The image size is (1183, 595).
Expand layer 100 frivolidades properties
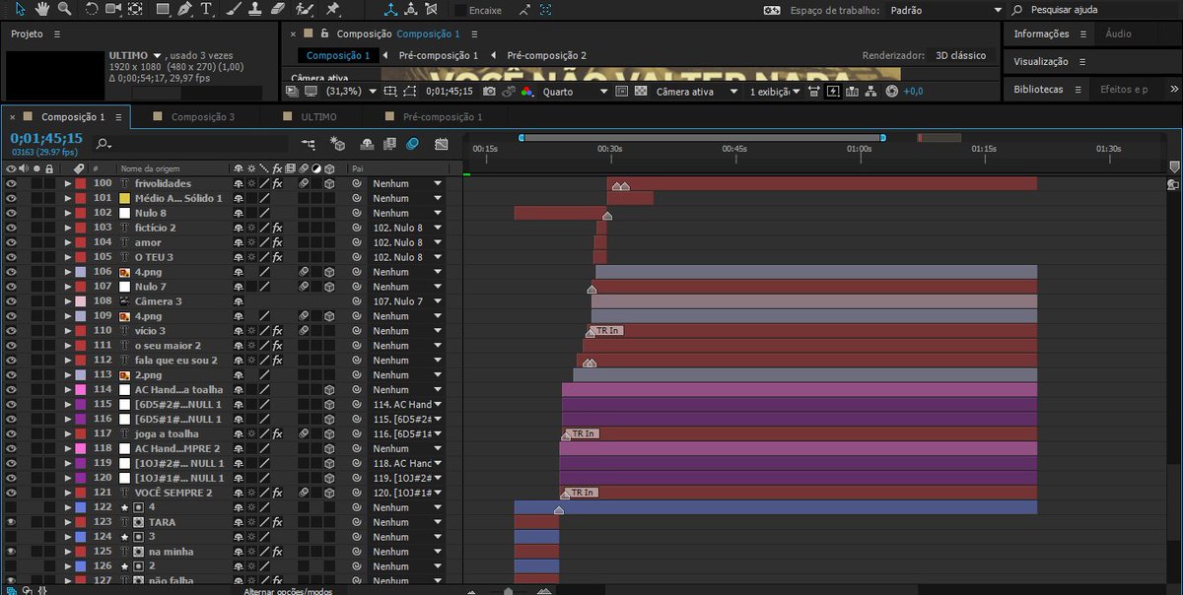[68, 183]
